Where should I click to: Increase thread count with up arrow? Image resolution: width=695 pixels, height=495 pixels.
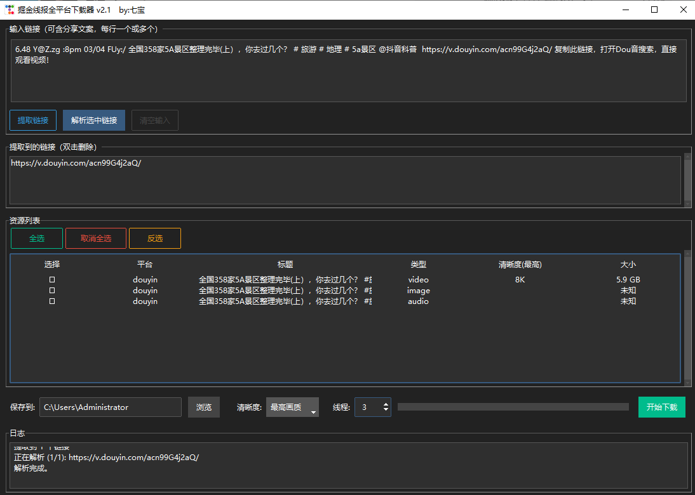click(386, 404)
